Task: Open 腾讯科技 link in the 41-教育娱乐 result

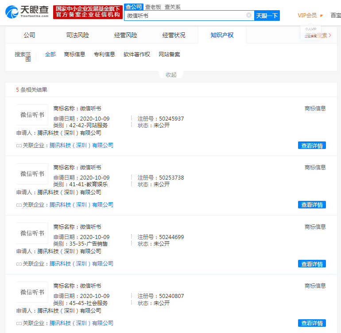Action: pos(81,205)
